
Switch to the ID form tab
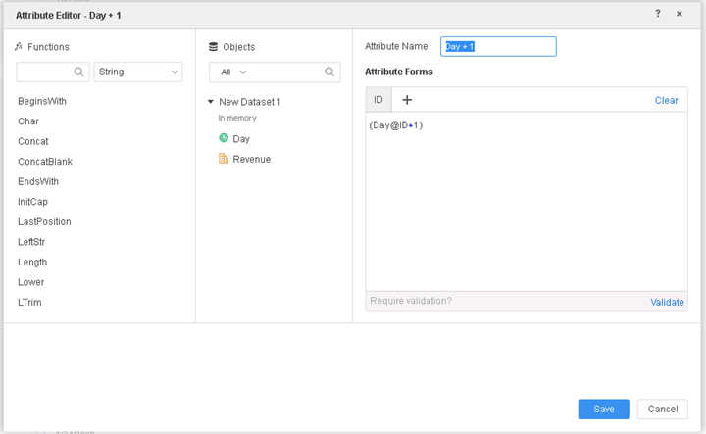point(378,100)
